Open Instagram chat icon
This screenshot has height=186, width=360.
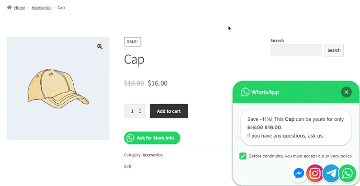coord(315,173)
